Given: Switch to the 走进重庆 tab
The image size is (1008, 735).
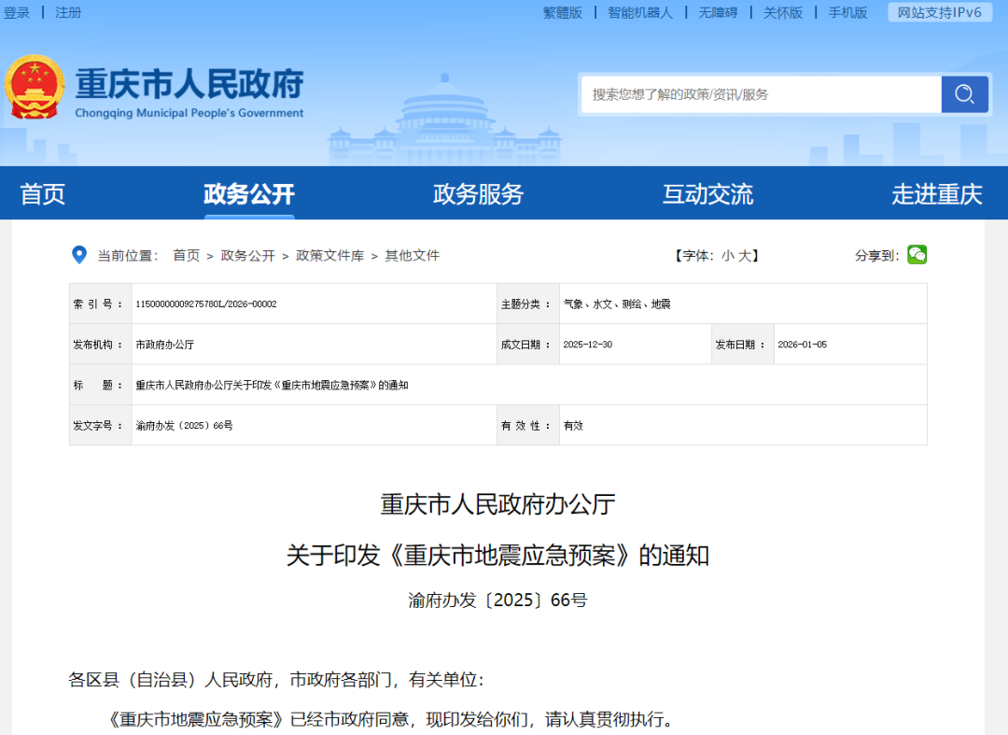Looking at the screenshot, I should pos(937,193).
